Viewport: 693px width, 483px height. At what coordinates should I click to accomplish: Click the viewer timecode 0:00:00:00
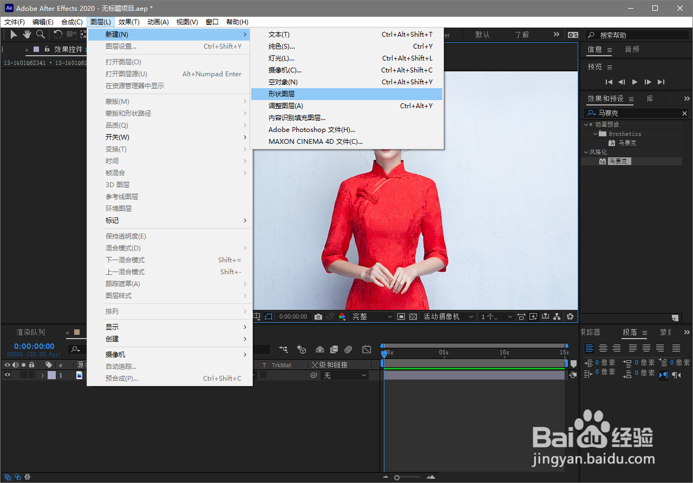[293, 317]
